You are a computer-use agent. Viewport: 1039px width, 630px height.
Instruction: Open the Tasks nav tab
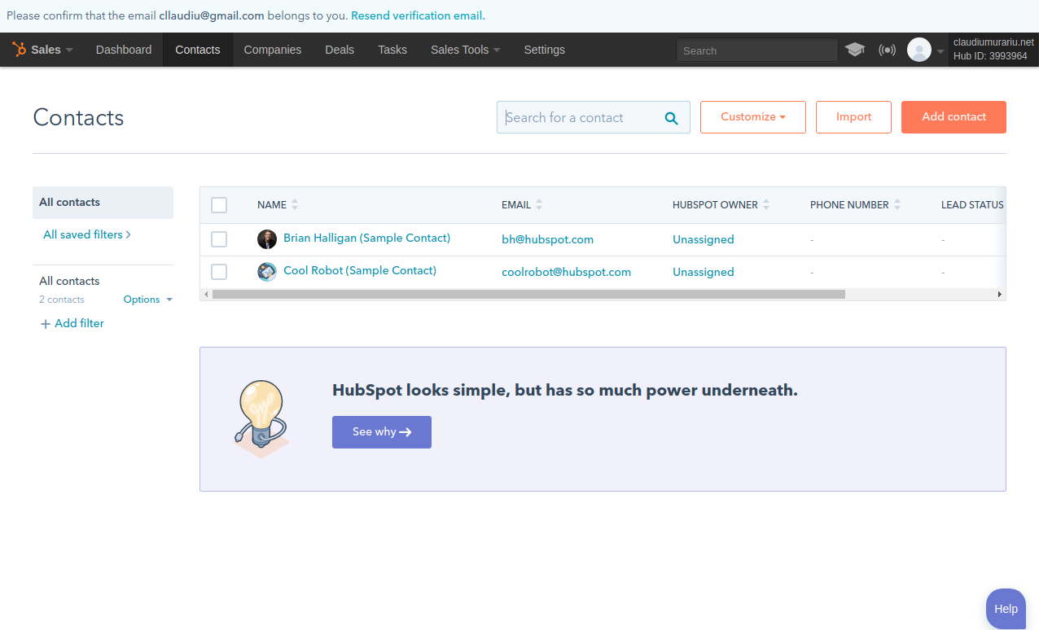[392, 50]
